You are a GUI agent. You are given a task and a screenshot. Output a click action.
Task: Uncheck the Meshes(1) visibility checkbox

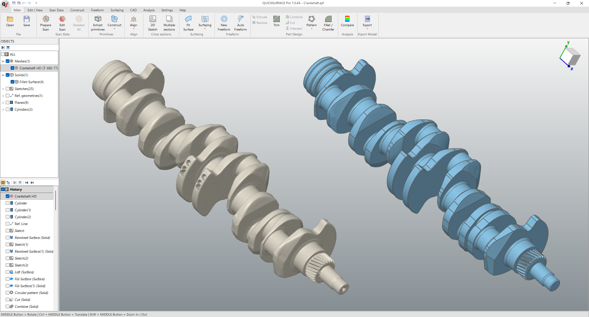pos(7,61)
